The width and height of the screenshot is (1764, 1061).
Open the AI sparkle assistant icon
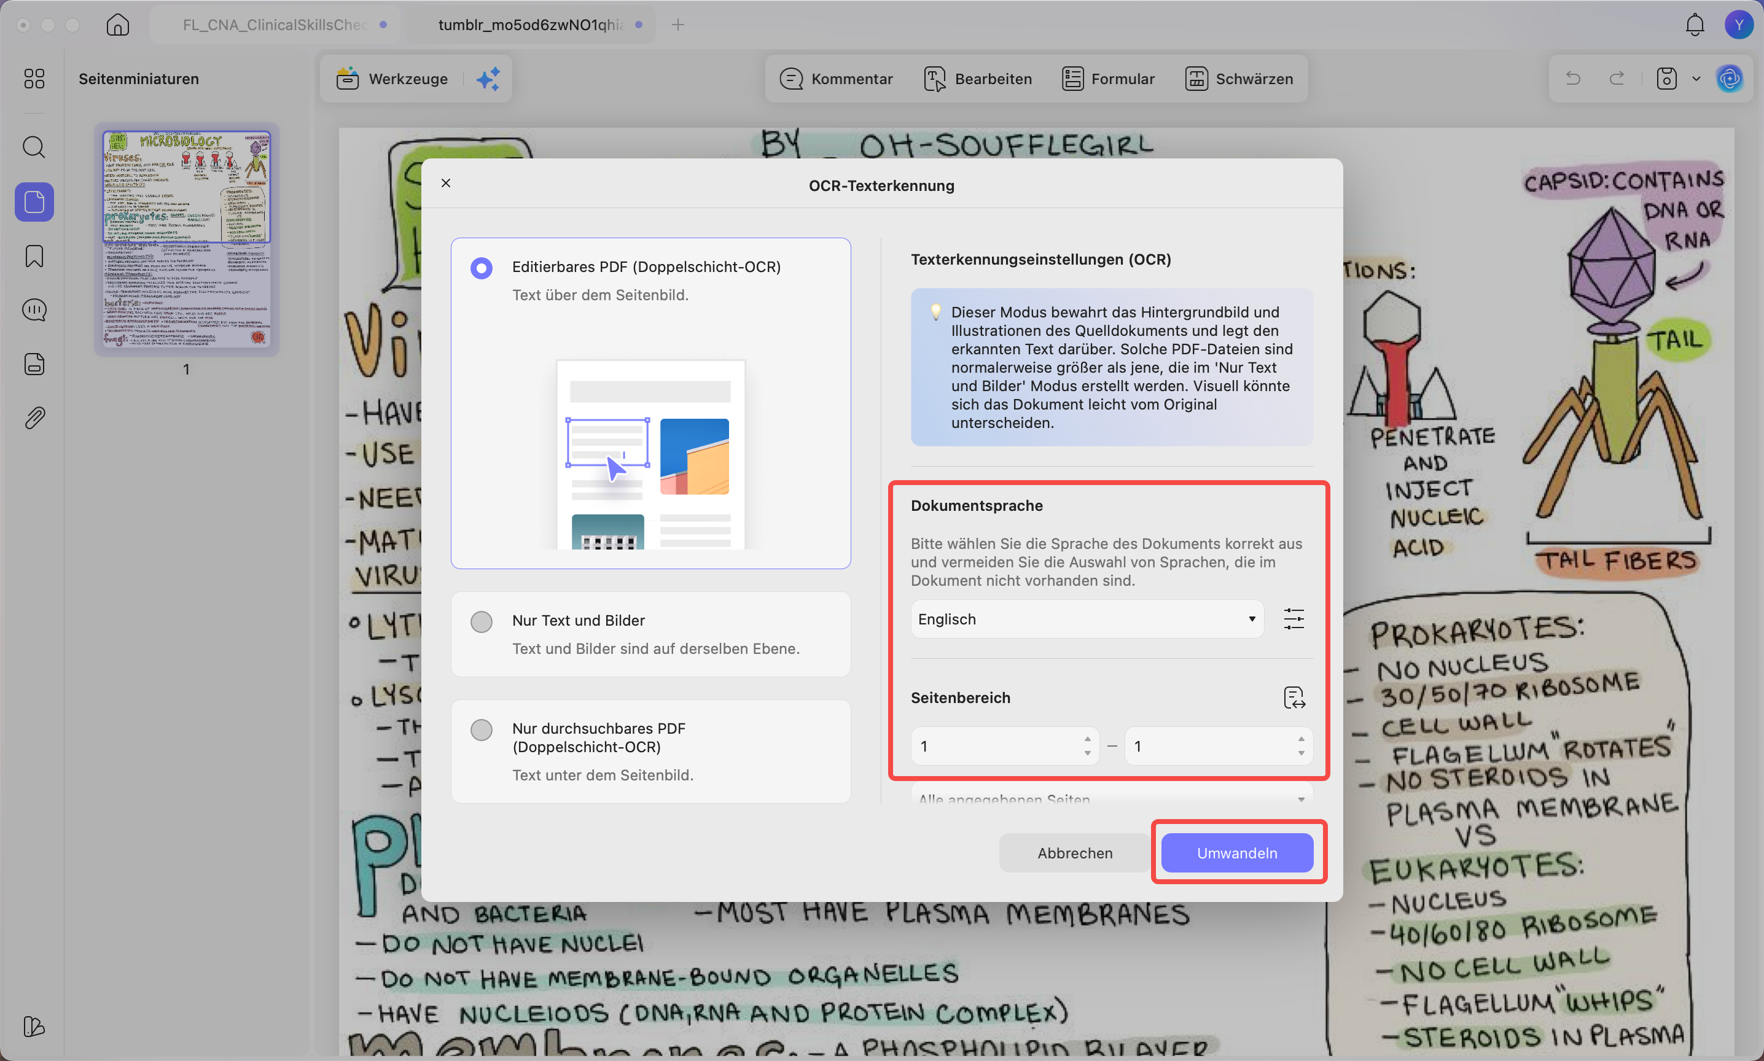(x=488, y=79)
